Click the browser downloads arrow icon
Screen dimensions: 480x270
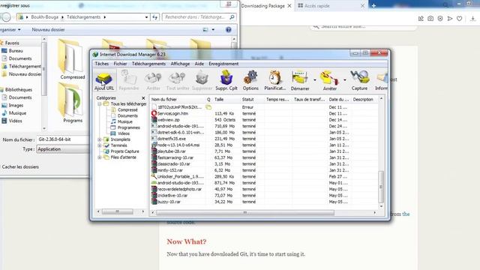point(472,19)
